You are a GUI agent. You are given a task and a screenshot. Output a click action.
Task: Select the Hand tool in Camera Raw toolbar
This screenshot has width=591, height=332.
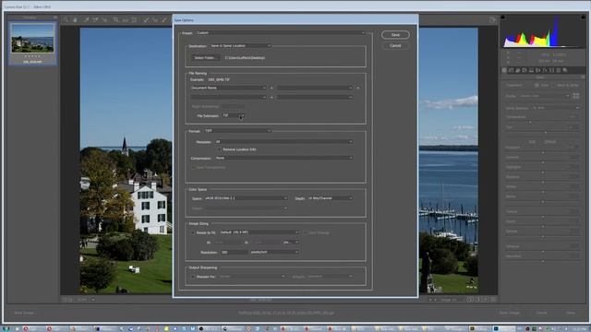point(75,20)
